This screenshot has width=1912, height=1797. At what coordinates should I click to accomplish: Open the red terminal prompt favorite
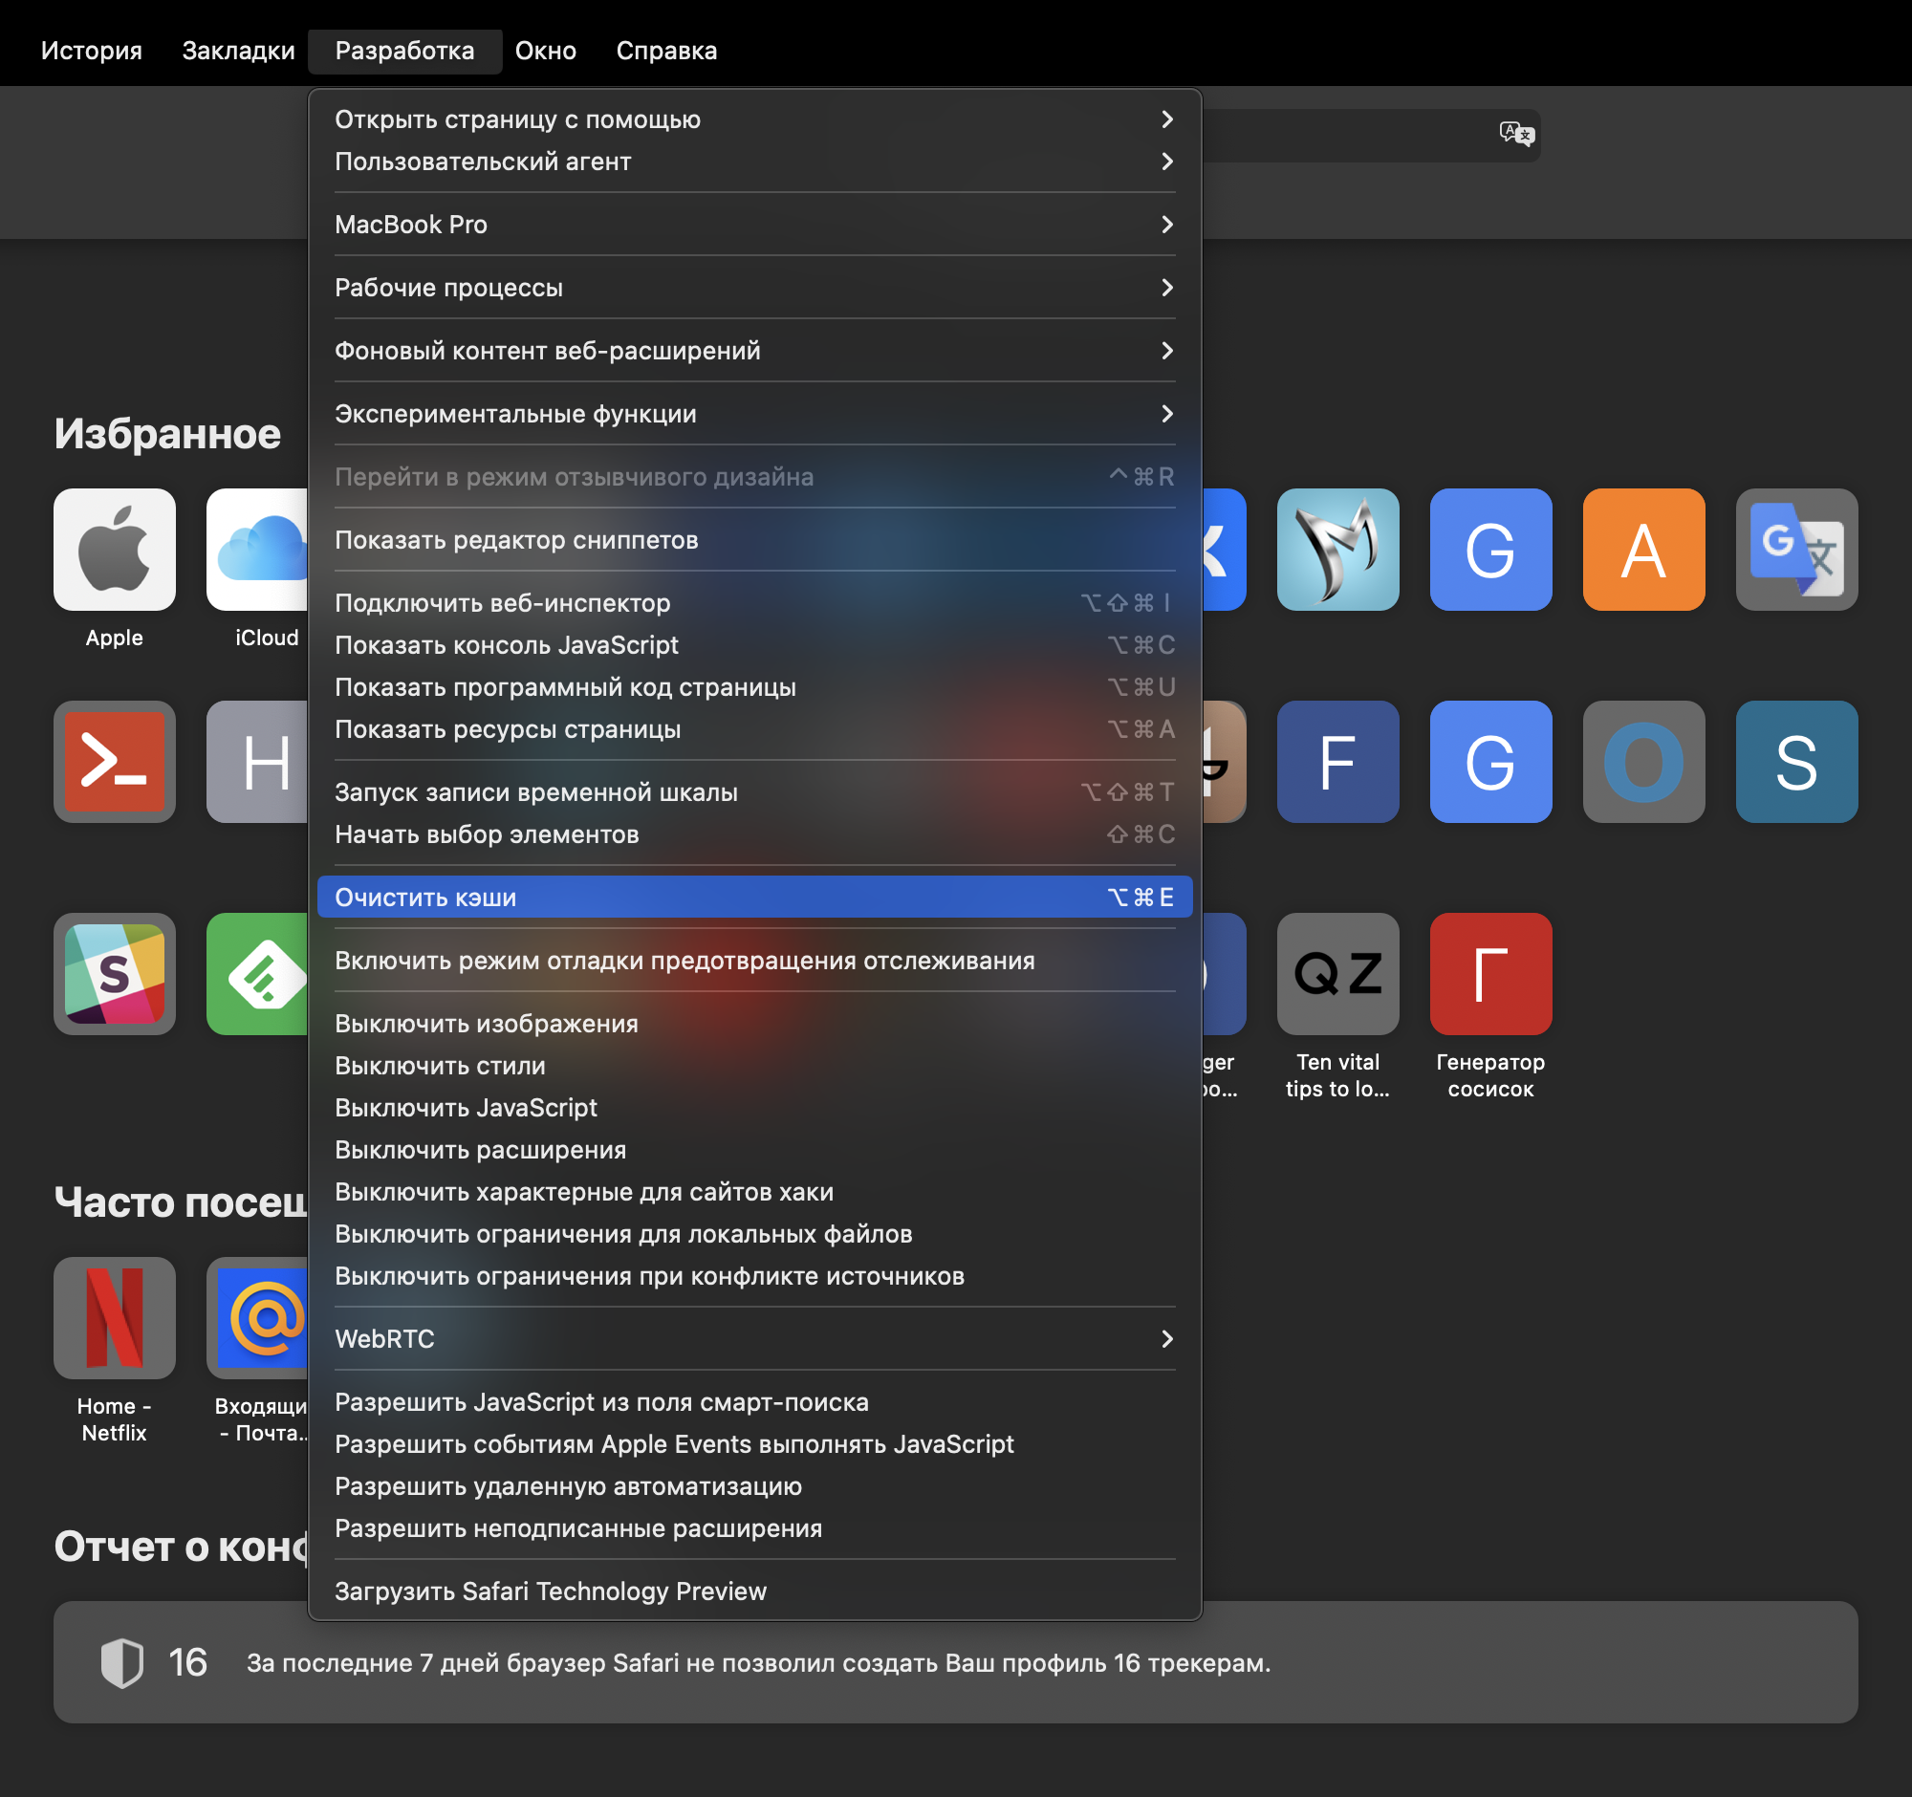point(115,762)
